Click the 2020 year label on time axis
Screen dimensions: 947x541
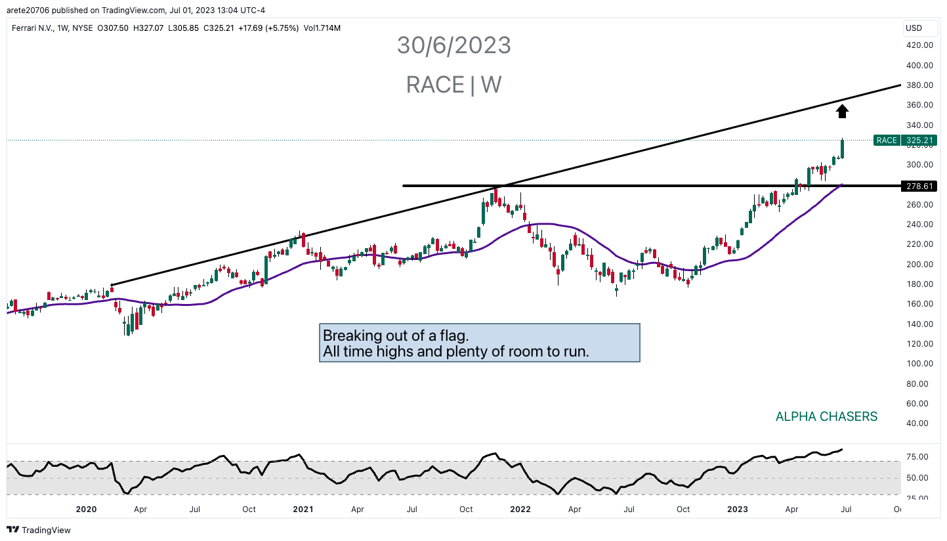(x=87, y=509)
